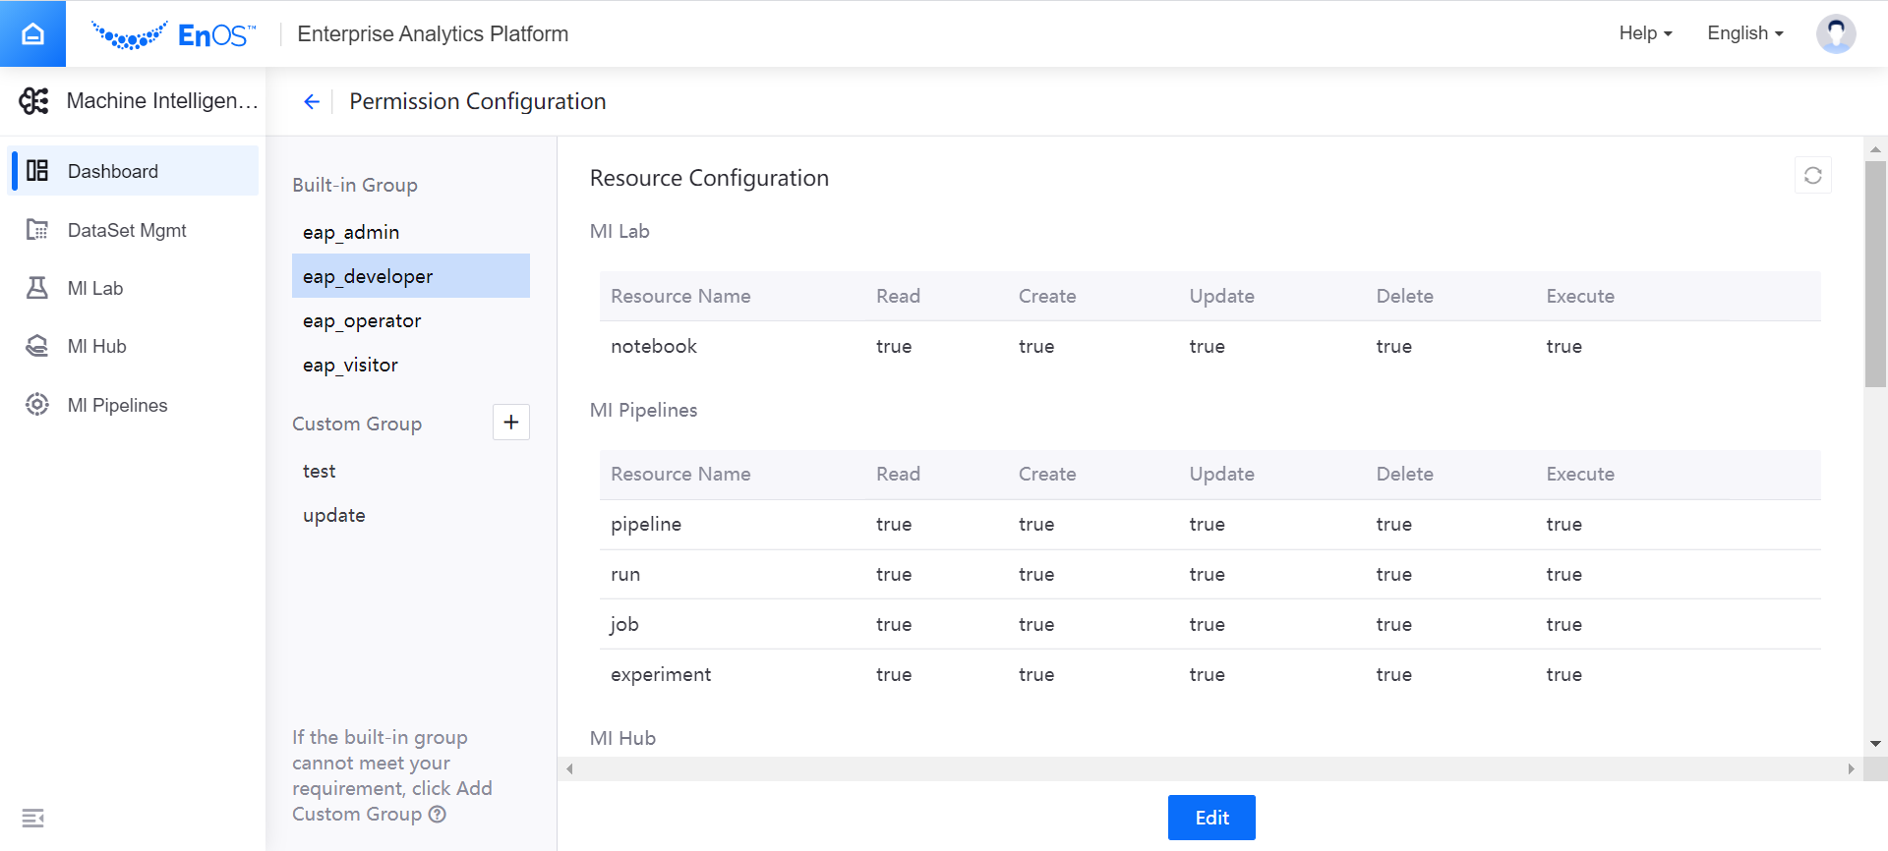Screen dimensions: 1888x851
Task: Click the EnOS logo
Action: click(174, 35)
